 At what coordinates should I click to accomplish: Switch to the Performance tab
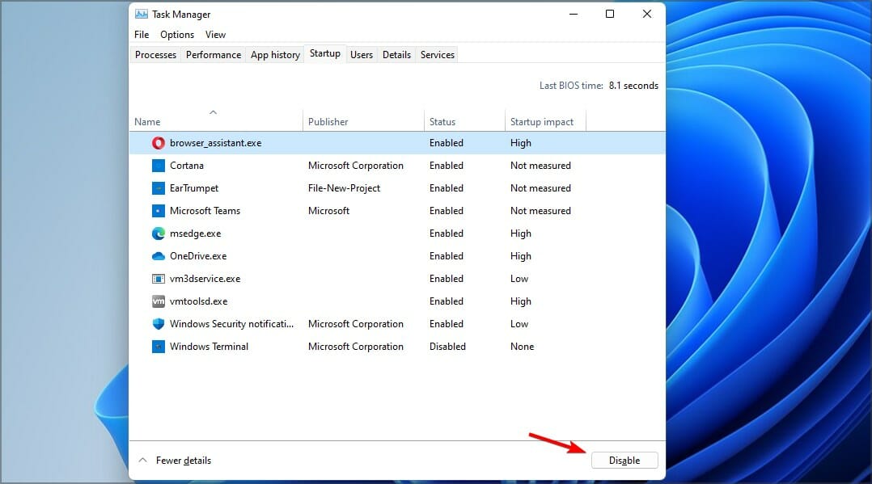tap(214, 54)
